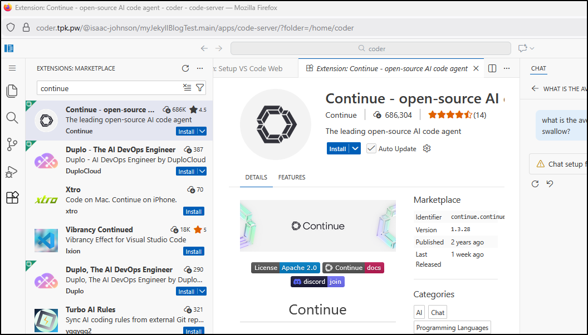The image size is (588, 335).
Task: Clear extensions search results icon
Action: 187,88
